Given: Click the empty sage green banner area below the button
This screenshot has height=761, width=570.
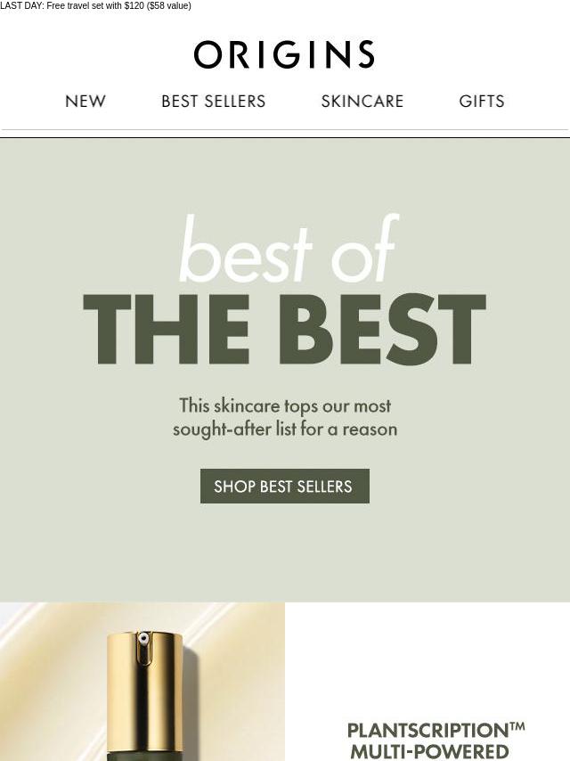Looking at the screenshot, I should [x=285, y=553].
